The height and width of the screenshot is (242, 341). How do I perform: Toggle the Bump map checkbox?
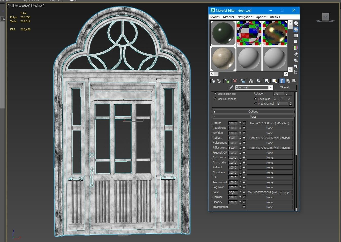(244, 192)
